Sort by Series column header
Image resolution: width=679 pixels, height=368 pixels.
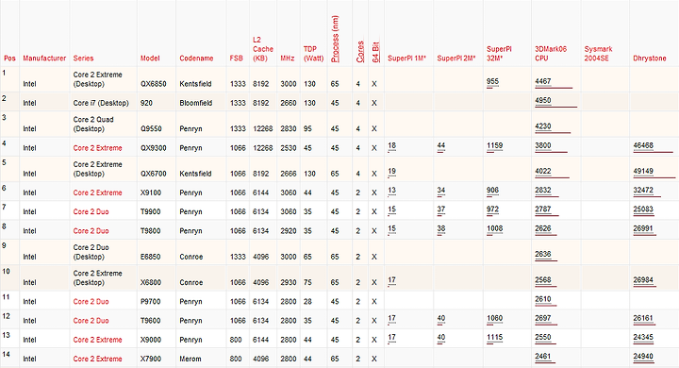83,59
